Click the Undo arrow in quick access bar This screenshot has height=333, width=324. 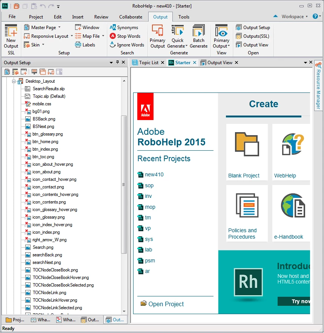pyautogui.click(x=43, y=6)
